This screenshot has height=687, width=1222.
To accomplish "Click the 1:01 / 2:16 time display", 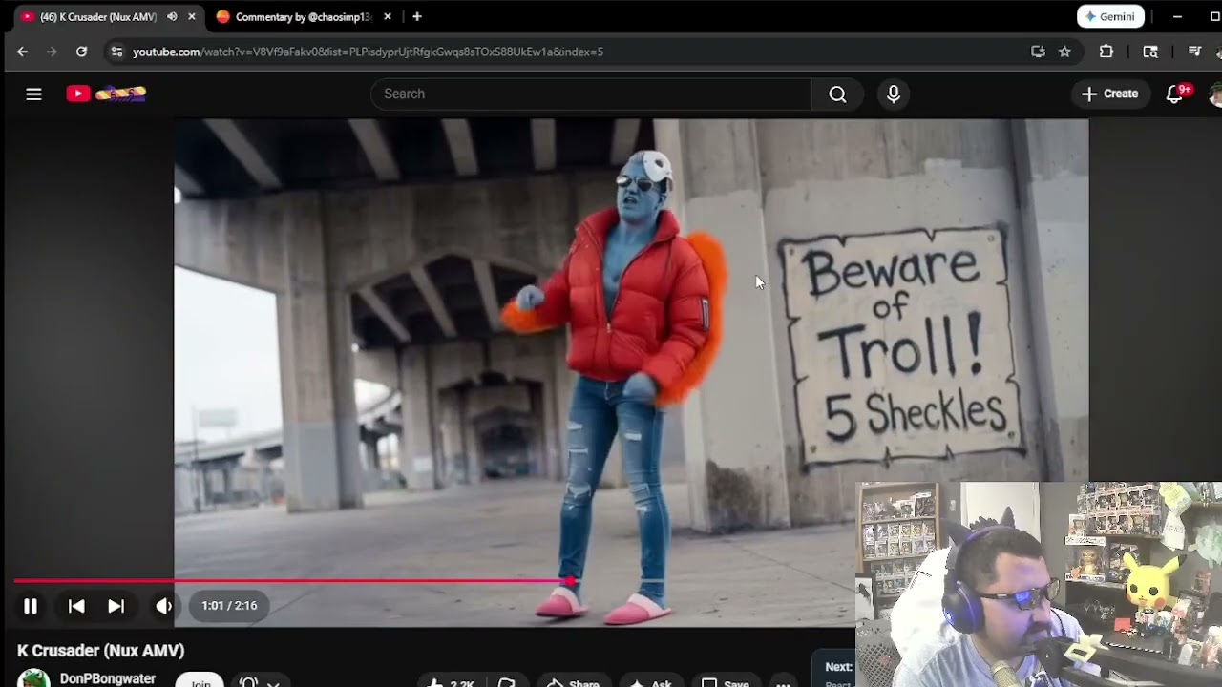I will [229, 606].
